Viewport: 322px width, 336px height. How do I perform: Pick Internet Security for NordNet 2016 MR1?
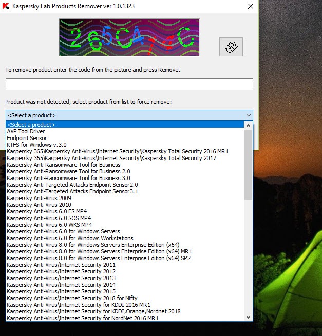point(125,318)
